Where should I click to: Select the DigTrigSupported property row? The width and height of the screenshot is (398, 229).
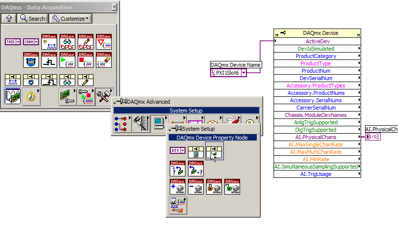[317, 130]
